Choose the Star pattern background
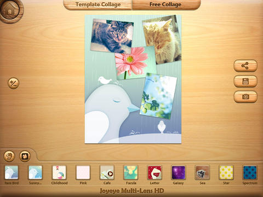 pyautogui.click(x=226, y=172)
